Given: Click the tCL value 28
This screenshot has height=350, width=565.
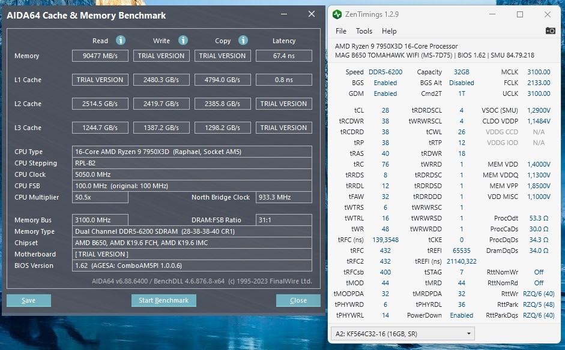Looking at the screenshot, I should 385,110.
